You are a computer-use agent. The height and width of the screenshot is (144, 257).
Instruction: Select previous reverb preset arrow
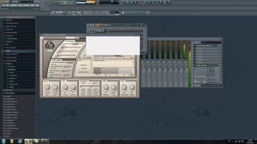(x=80, y=58)
